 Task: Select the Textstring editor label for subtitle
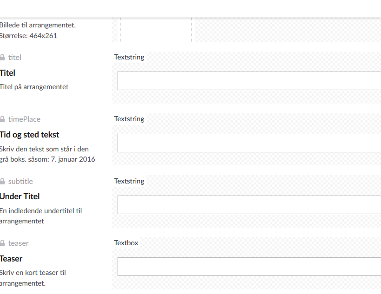[x=129, y=181]
